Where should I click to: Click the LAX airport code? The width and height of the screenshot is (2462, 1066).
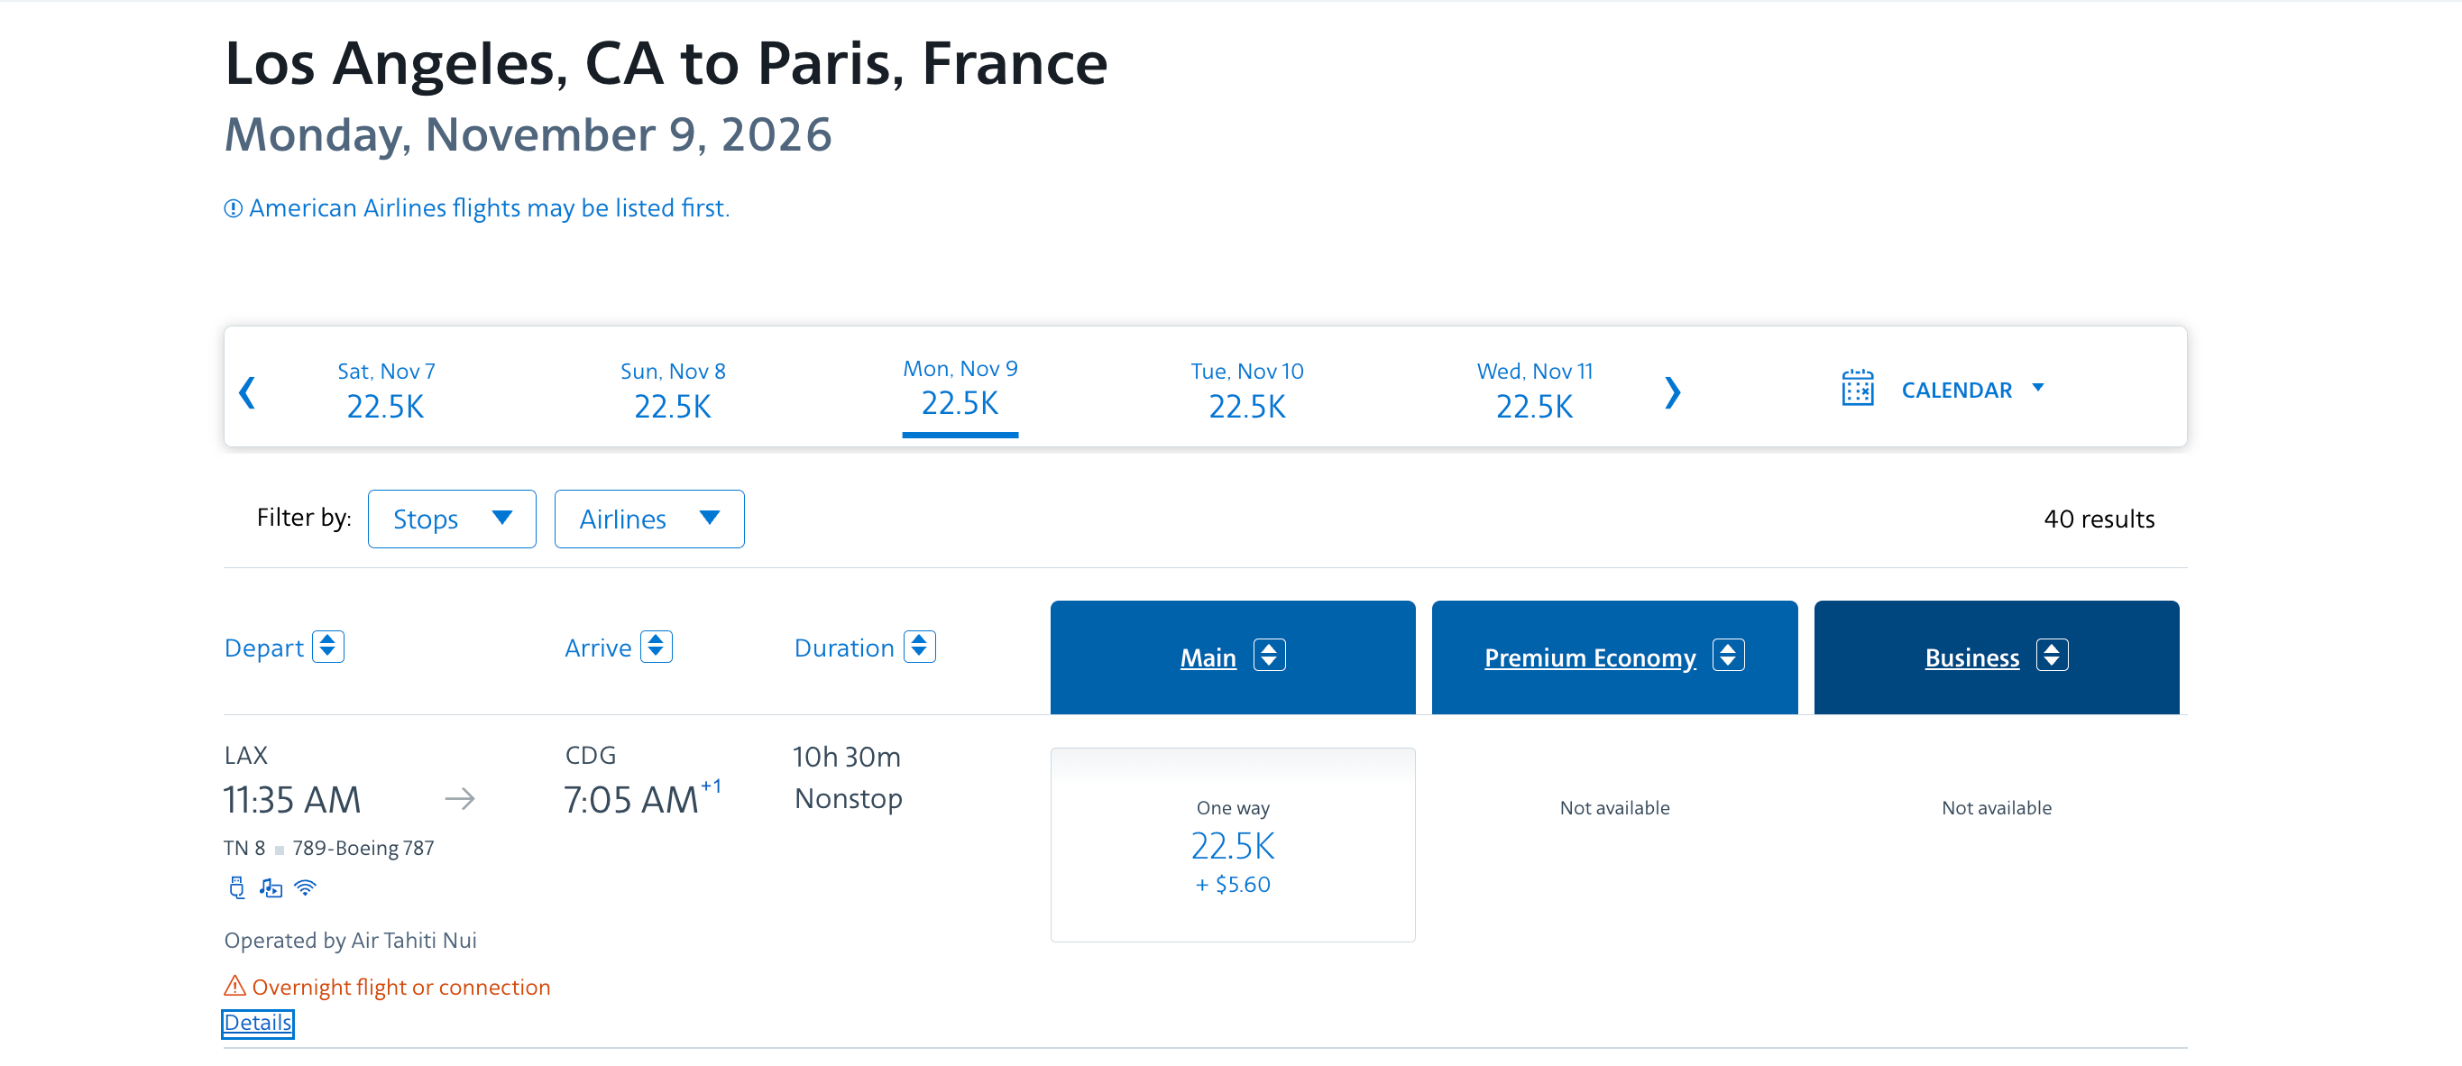point(246,755)
